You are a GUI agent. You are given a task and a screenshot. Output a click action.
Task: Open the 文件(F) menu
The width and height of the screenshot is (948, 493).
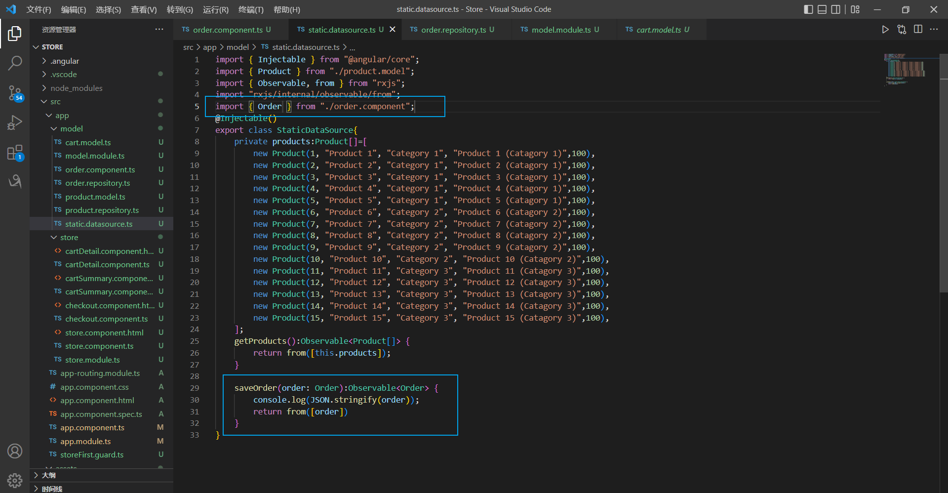(39, 9)
